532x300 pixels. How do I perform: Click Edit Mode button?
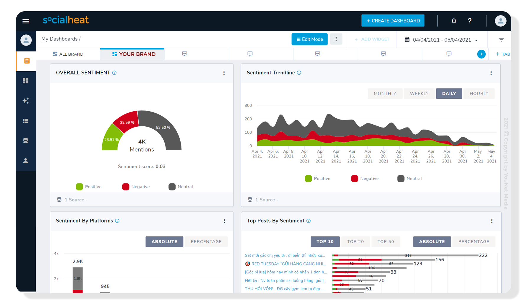[x=309, y=39]
